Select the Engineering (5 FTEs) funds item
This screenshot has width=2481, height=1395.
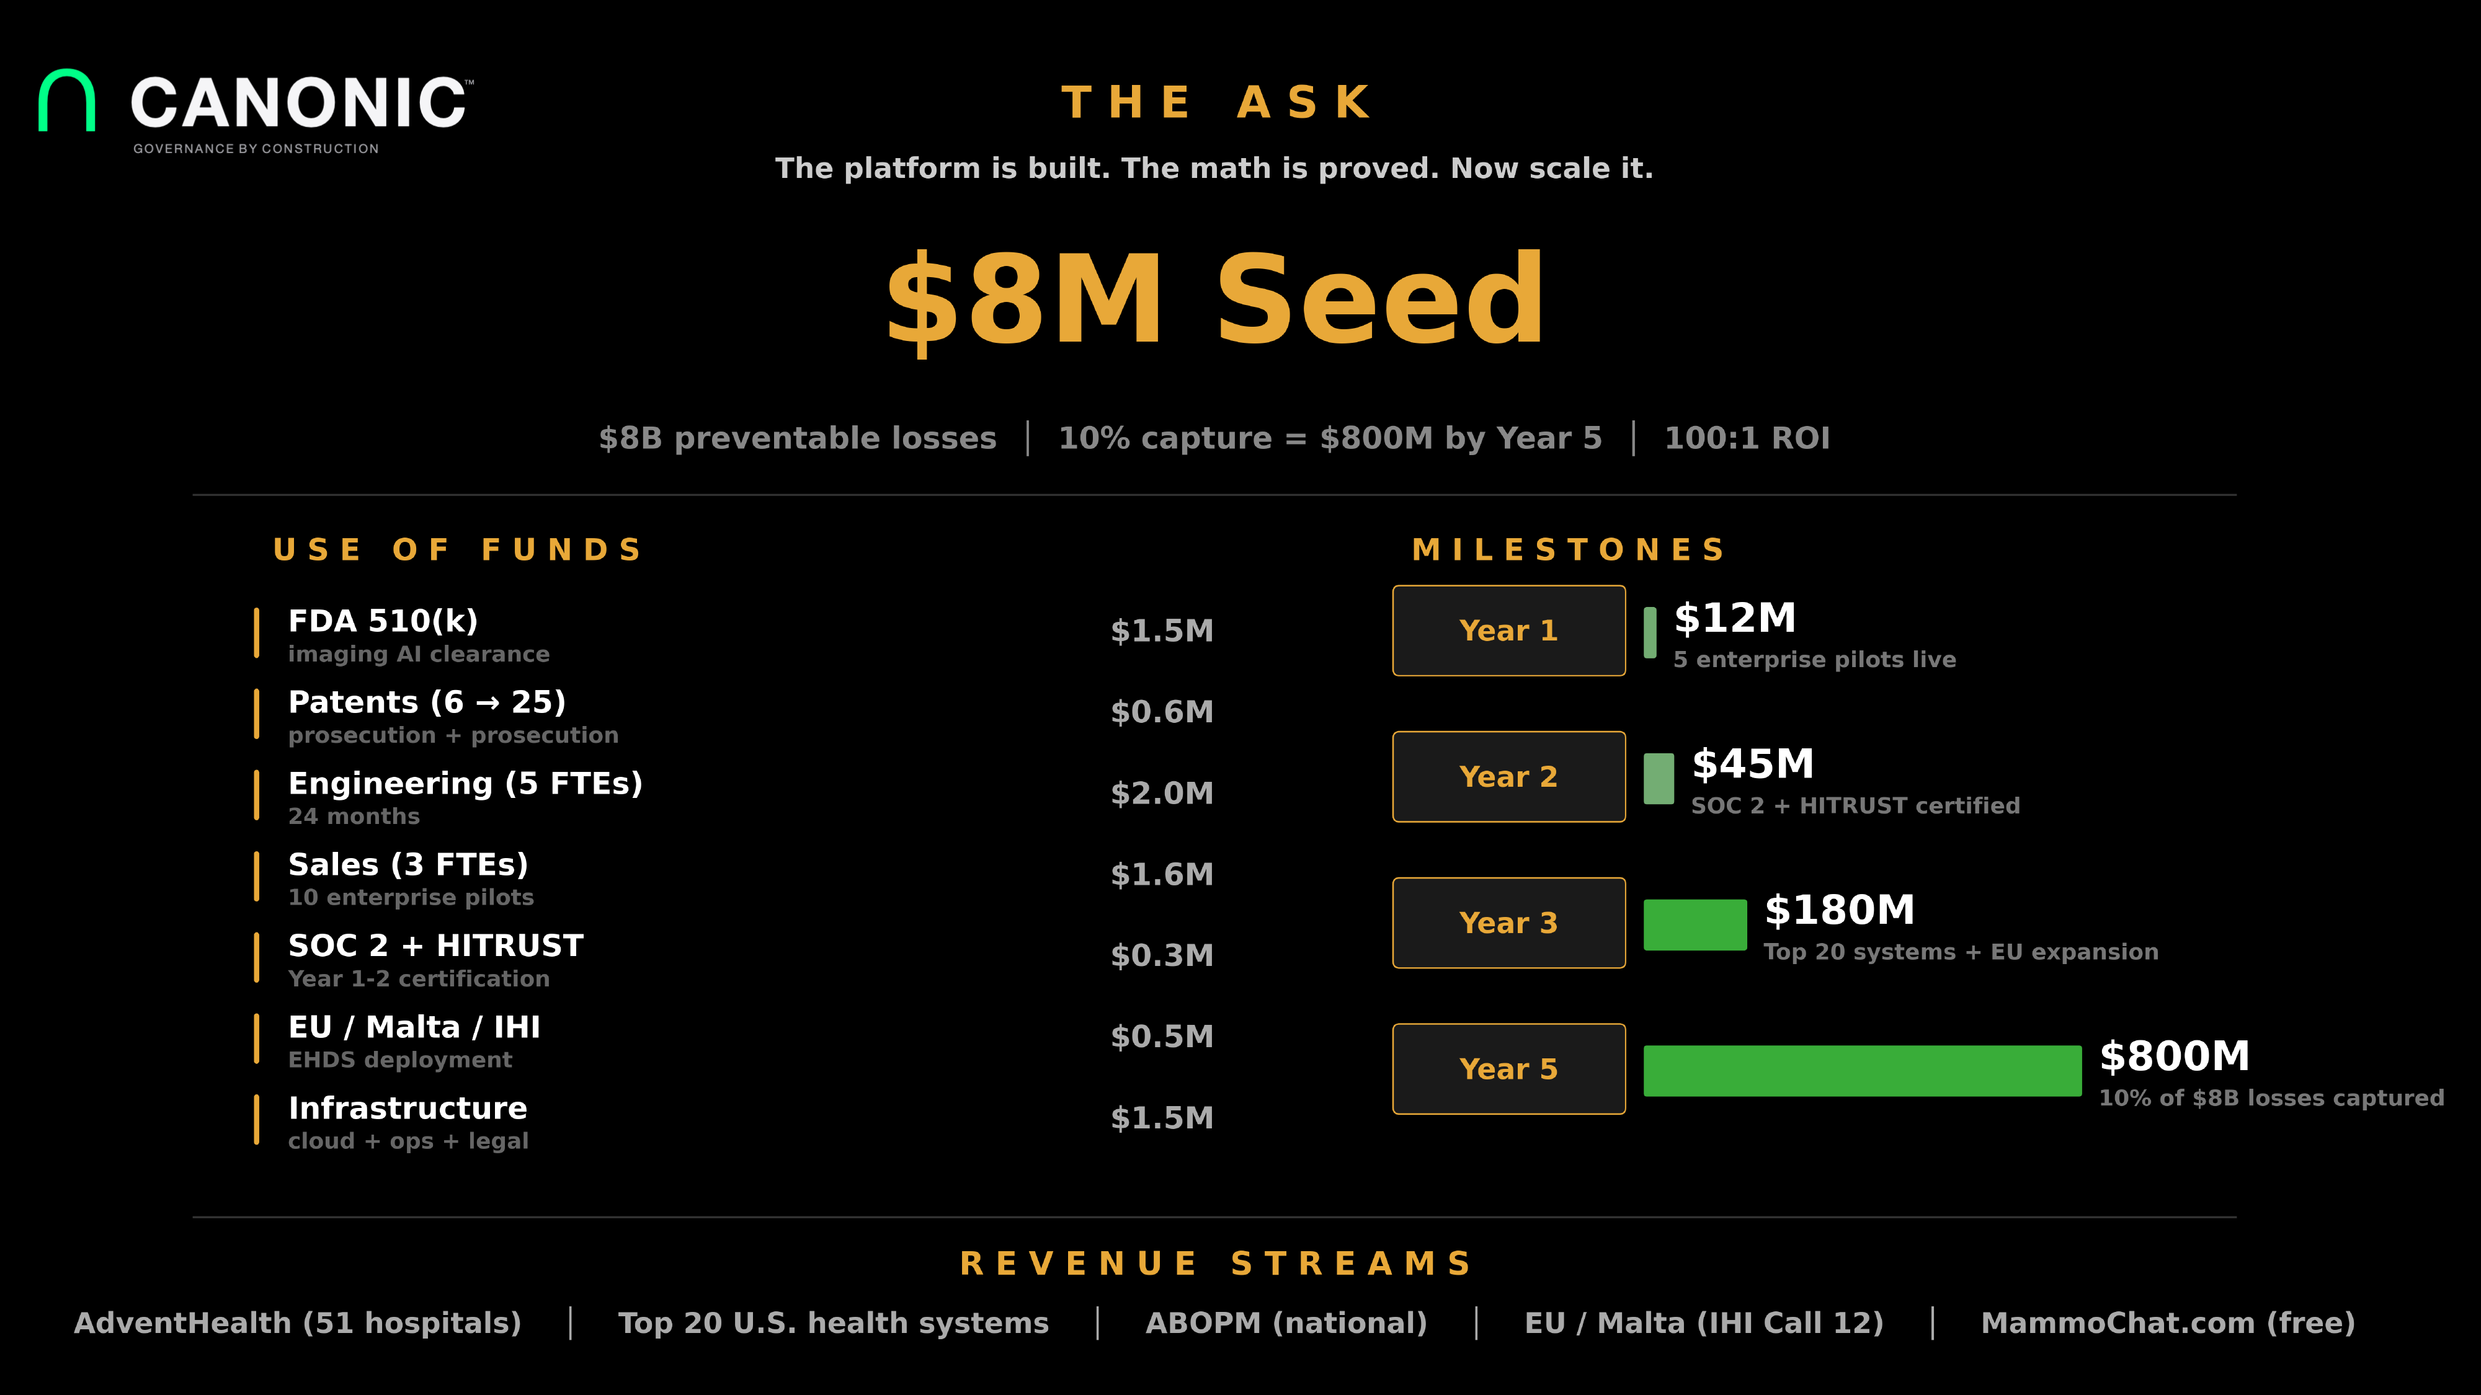[x=465, y=784]
